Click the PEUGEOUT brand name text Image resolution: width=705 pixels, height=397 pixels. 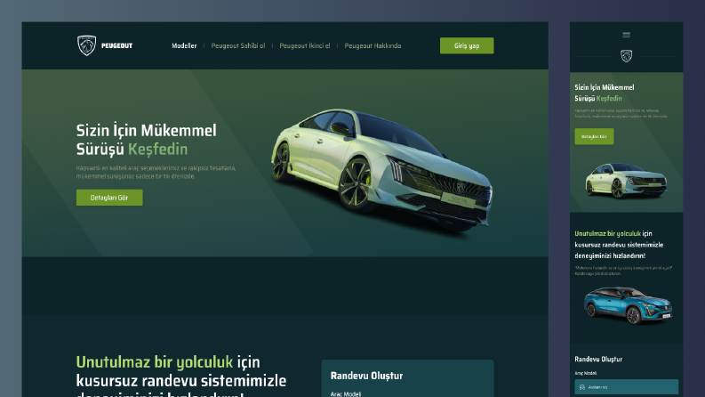coord(116,46)
